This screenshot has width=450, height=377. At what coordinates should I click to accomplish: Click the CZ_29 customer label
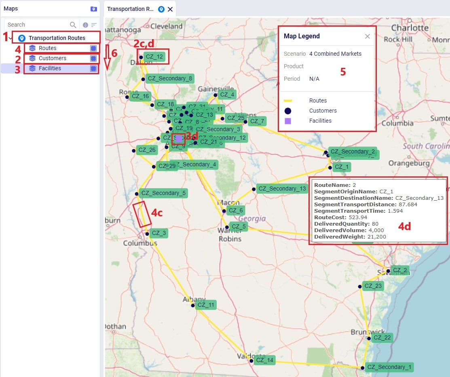coord(167,166)
